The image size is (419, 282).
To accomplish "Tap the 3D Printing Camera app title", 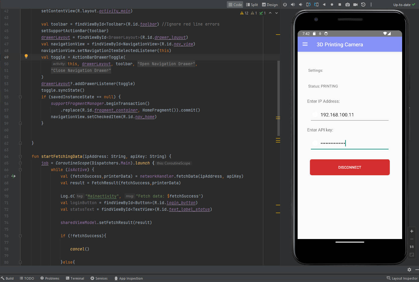I will tap(340, 44).
